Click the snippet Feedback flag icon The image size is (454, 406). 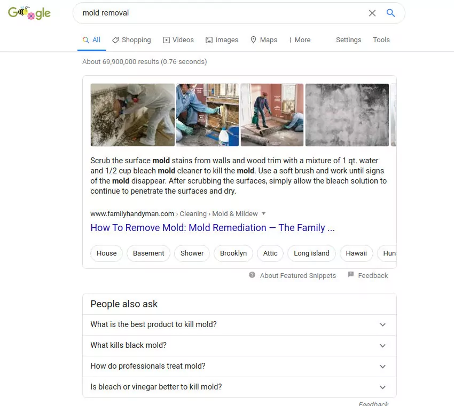coord(350,274)
